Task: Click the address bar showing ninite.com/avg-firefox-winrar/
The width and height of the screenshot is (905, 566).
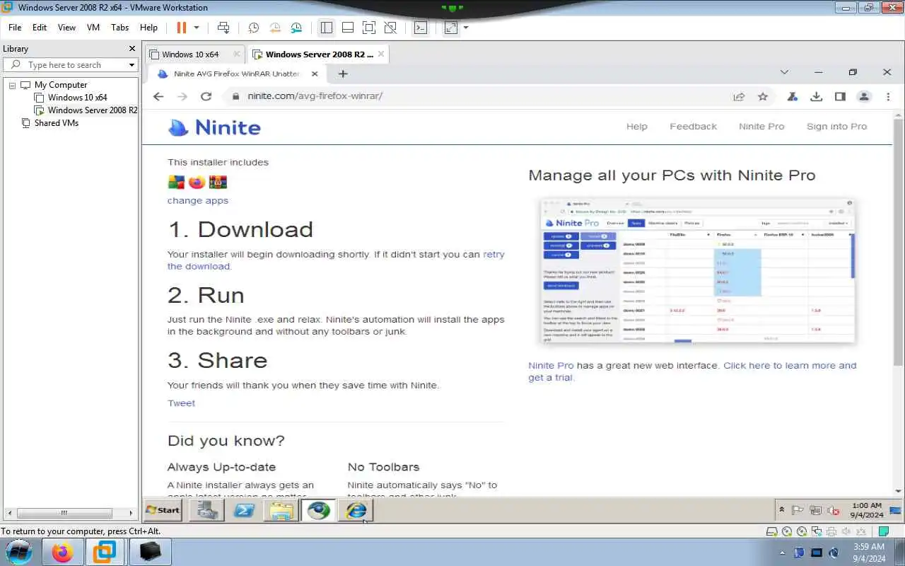Action: pyautogui.click(x=315, y=96)
